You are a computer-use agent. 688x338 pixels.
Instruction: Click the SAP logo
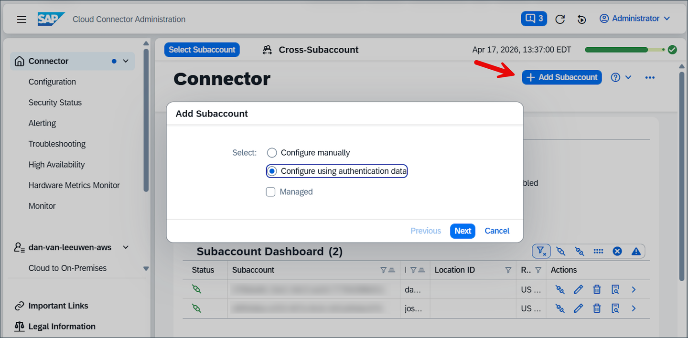coord(51,19)
